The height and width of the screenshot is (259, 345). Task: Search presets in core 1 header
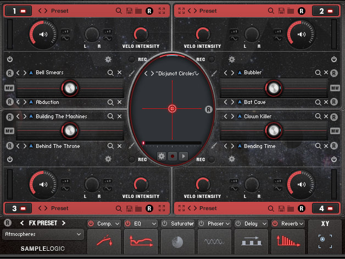pyautogui.click(x=119, y=10)
